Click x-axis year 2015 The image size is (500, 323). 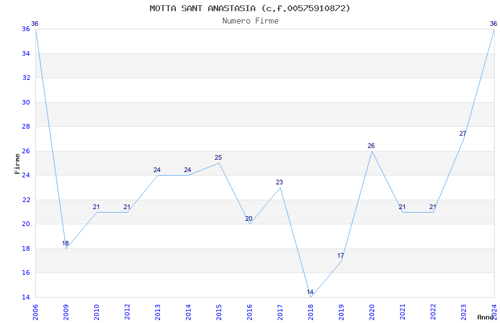pos(219,312)
